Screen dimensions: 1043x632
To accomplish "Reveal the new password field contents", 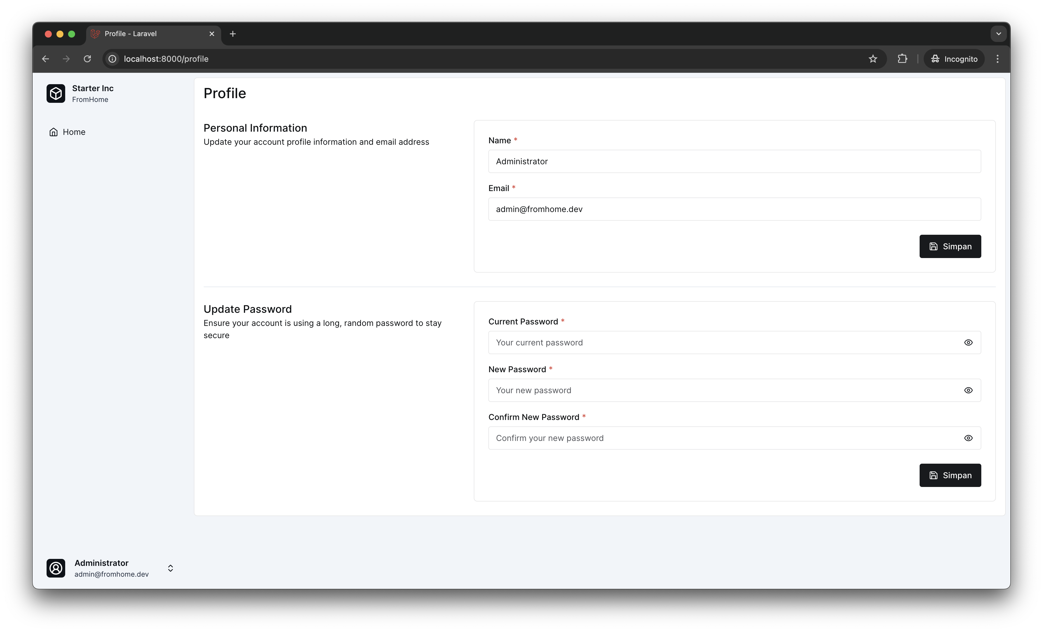I will coord(968,390).
